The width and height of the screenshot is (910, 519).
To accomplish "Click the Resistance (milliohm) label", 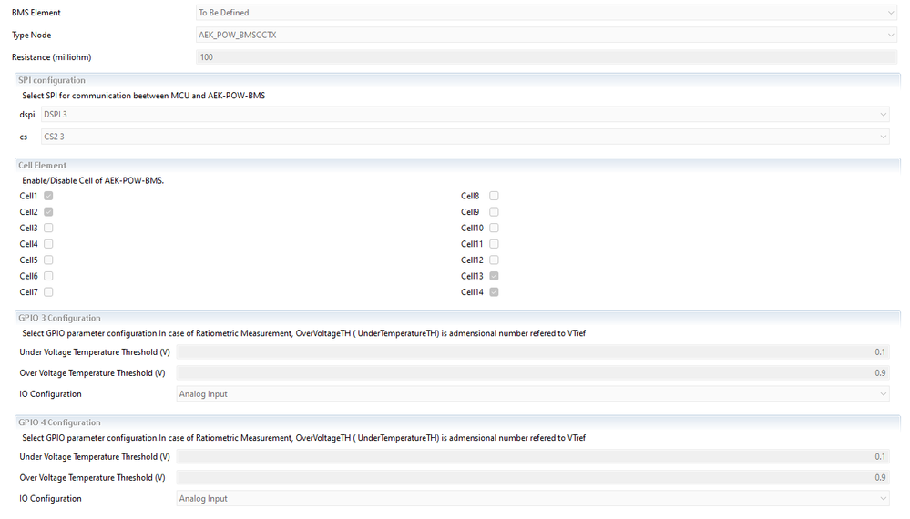I will point(52,56).
